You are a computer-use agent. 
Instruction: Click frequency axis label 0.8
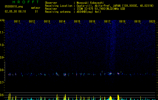click(2, 70)
